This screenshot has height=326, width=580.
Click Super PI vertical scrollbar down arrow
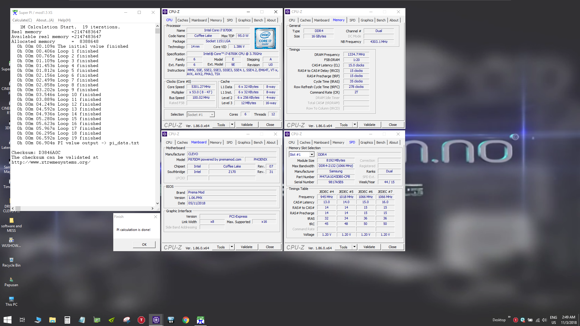click(157, 203)
